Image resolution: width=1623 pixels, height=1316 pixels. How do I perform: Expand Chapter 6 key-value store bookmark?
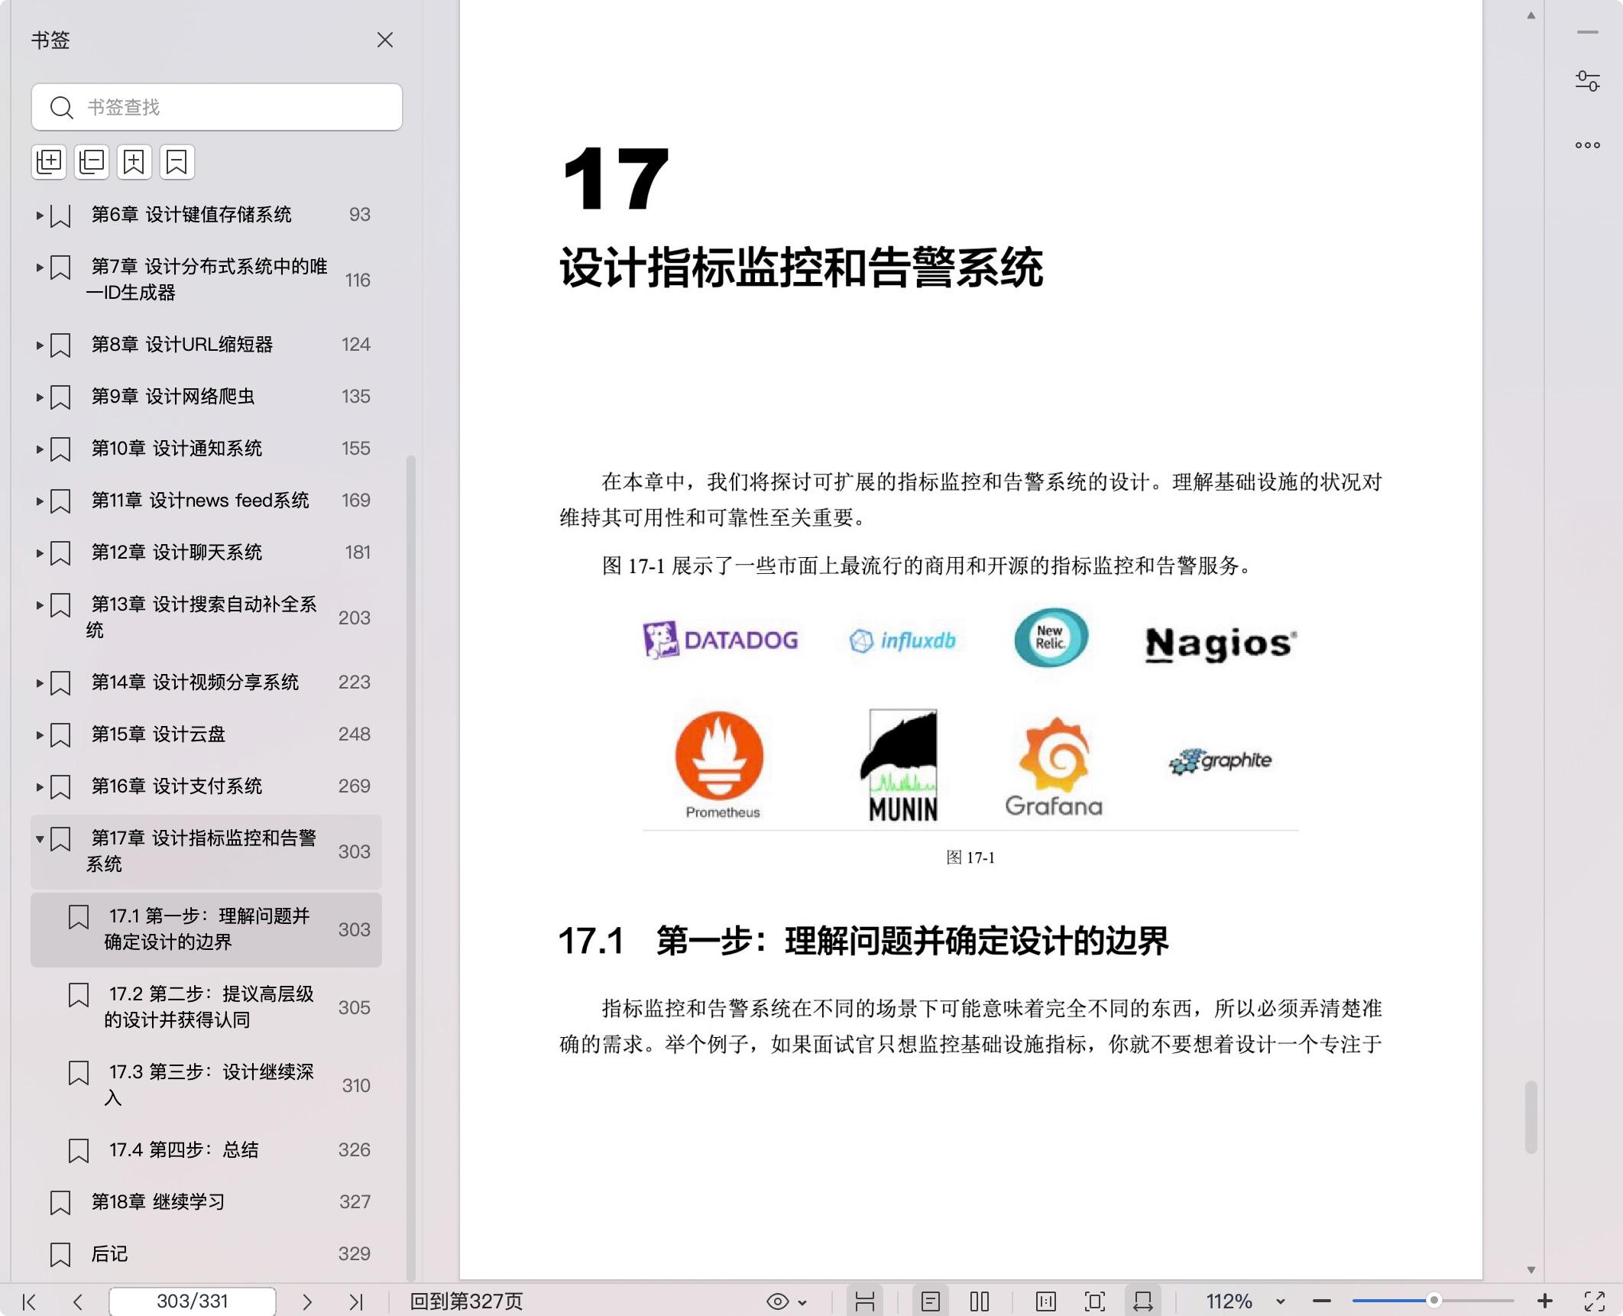(40, 216)
